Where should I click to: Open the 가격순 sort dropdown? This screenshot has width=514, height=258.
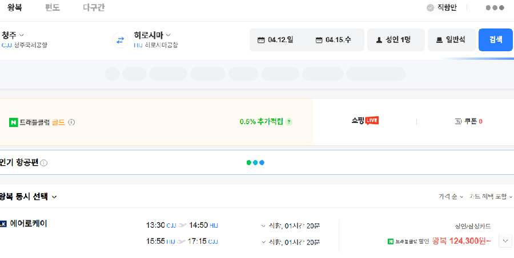(451, 196)
